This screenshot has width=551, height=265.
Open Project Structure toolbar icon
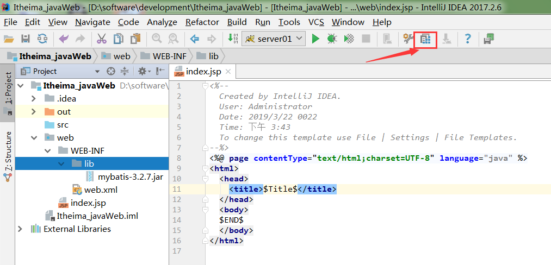click(x=425, y=40)
